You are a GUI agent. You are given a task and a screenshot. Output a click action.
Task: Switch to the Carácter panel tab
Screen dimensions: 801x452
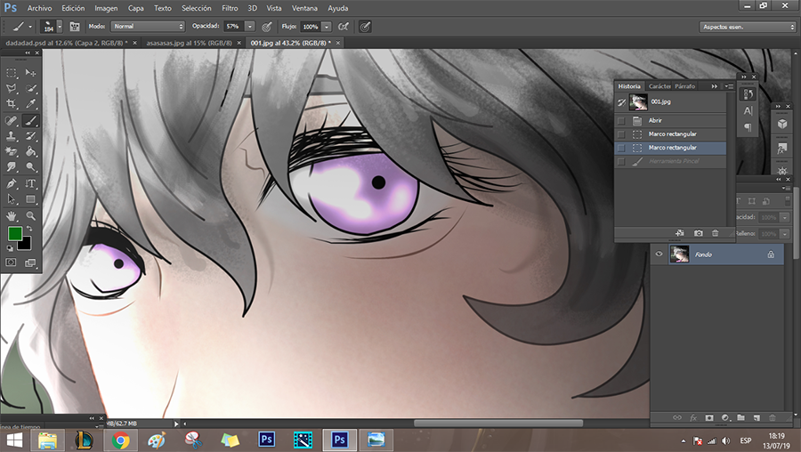pos(659,86)
